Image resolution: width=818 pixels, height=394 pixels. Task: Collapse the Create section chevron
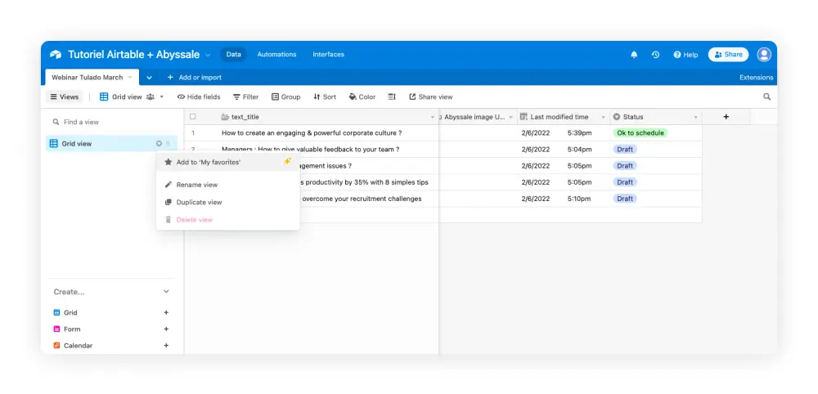(166, 292)
